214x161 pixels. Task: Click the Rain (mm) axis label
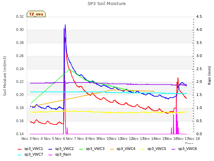coord(209,75)
